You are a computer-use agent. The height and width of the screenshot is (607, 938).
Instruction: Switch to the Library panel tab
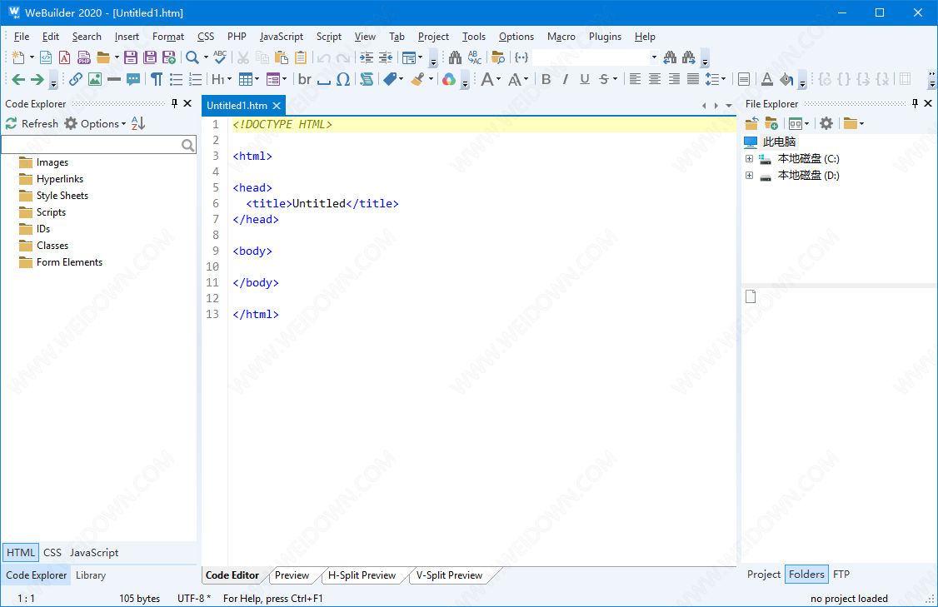[90, 575]
